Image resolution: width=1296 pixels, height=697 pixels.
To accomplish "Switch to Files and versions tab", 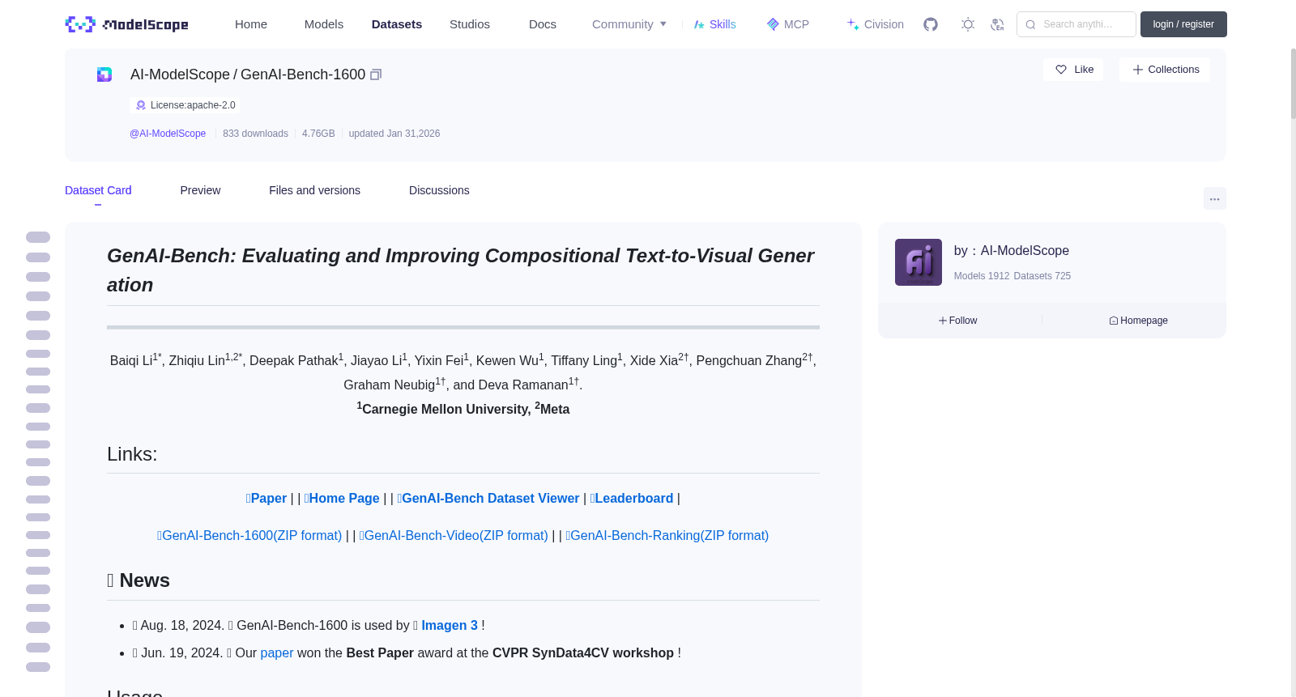I will pyautogui.click(x=314, y=190).
